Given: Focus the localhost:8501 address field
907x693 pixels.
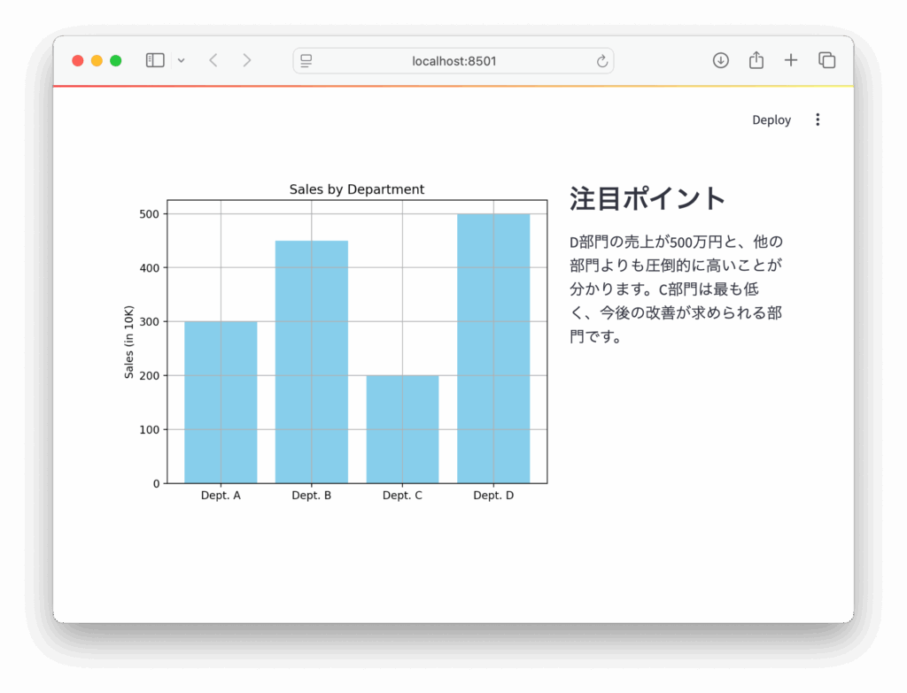Looking at the screenshot, I should [453, 61].
